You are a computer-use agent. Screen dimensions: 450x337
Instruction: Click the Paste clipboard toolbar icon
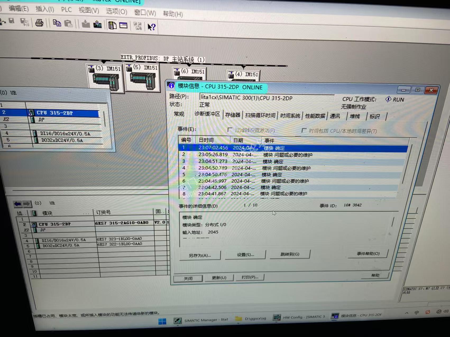click(x=68, y=24)
